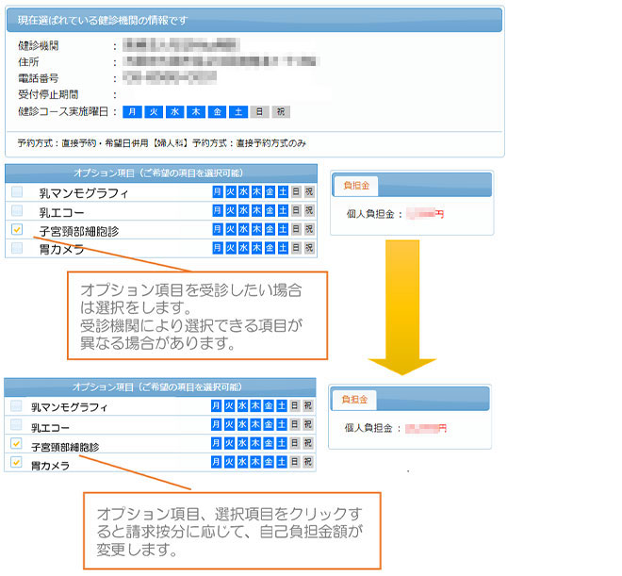Viewport: 622px width, 576px height.
Task: Check 胃カメラ in the upper option list
Action: [x=17, y=248]
